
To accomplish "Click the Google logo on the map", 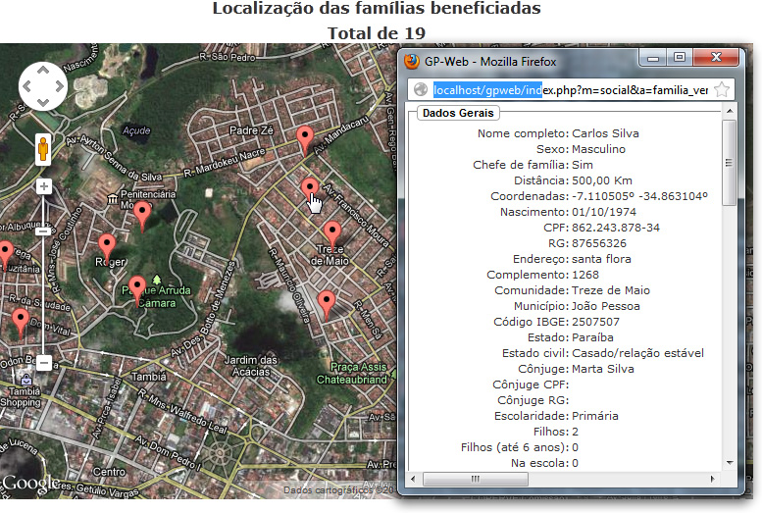I will [29, 483].
